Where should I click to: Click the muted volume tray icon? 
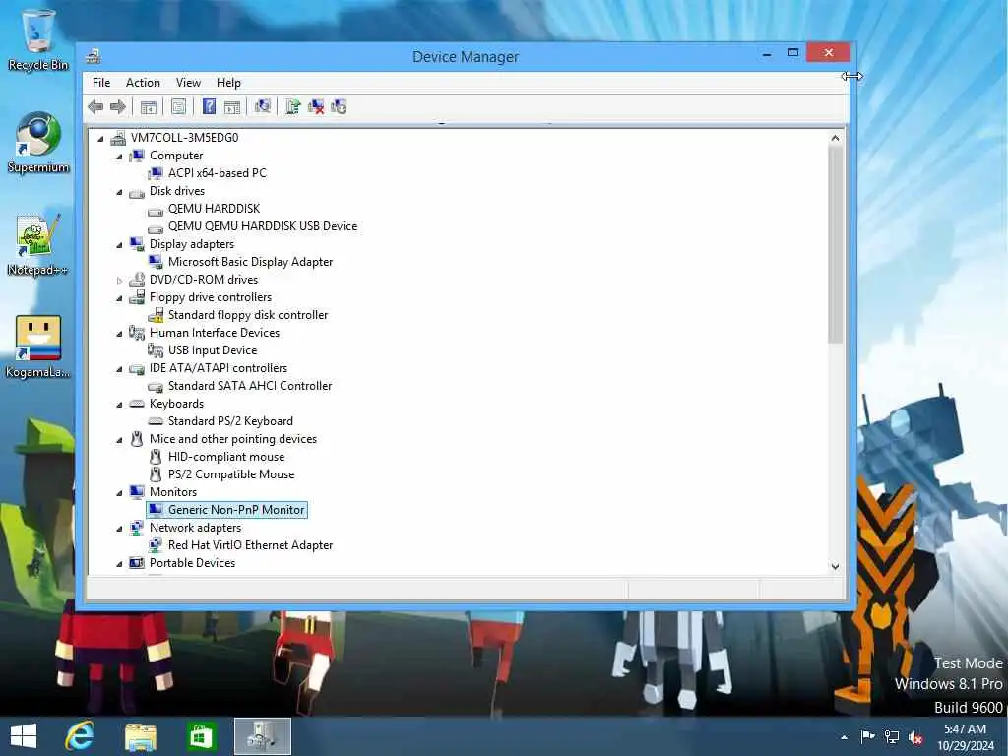point(915,737)
